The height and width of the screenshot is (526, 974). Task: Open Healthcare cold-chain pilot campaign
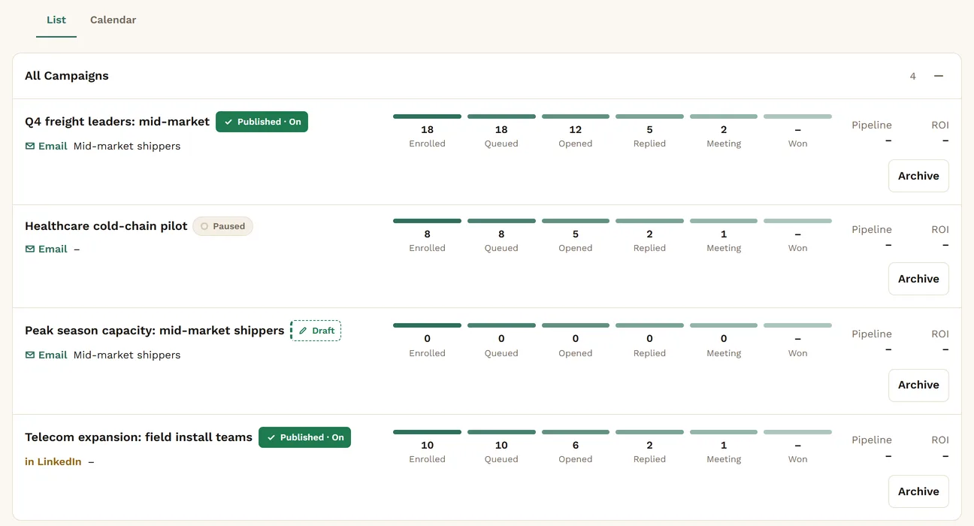click(x=106, y=226)
